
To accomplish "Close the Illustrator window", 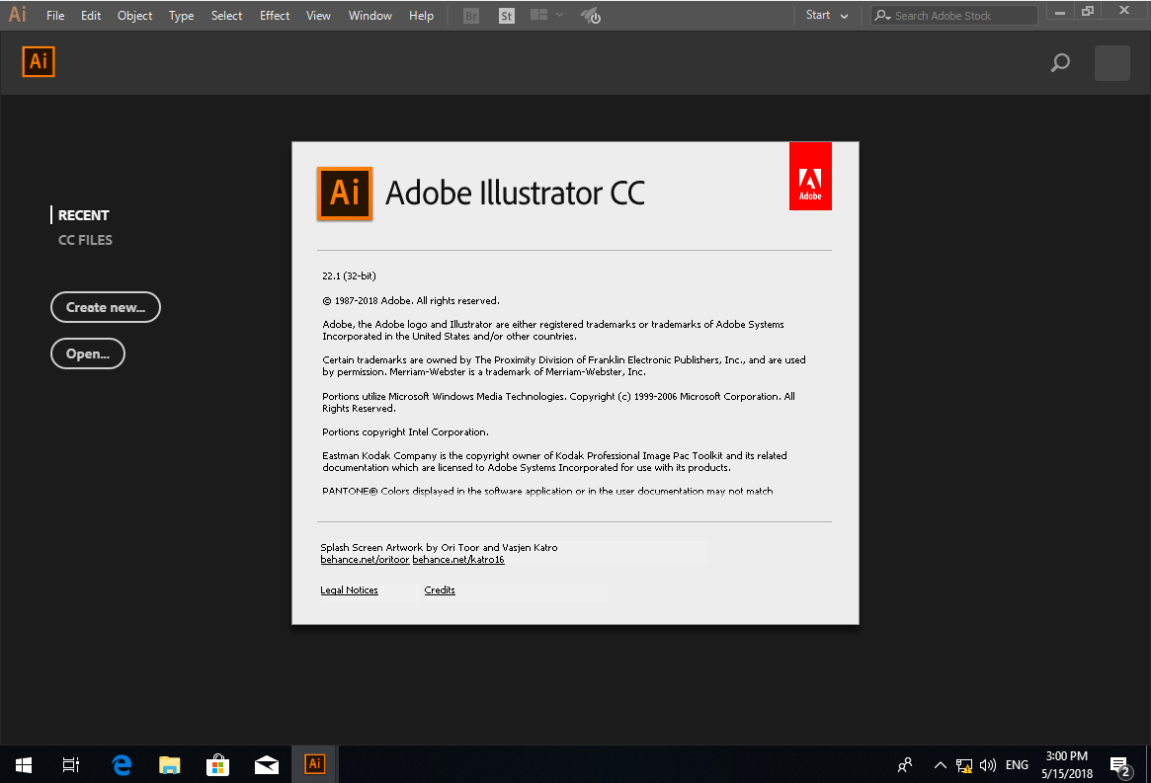I will coord(1124,11).
